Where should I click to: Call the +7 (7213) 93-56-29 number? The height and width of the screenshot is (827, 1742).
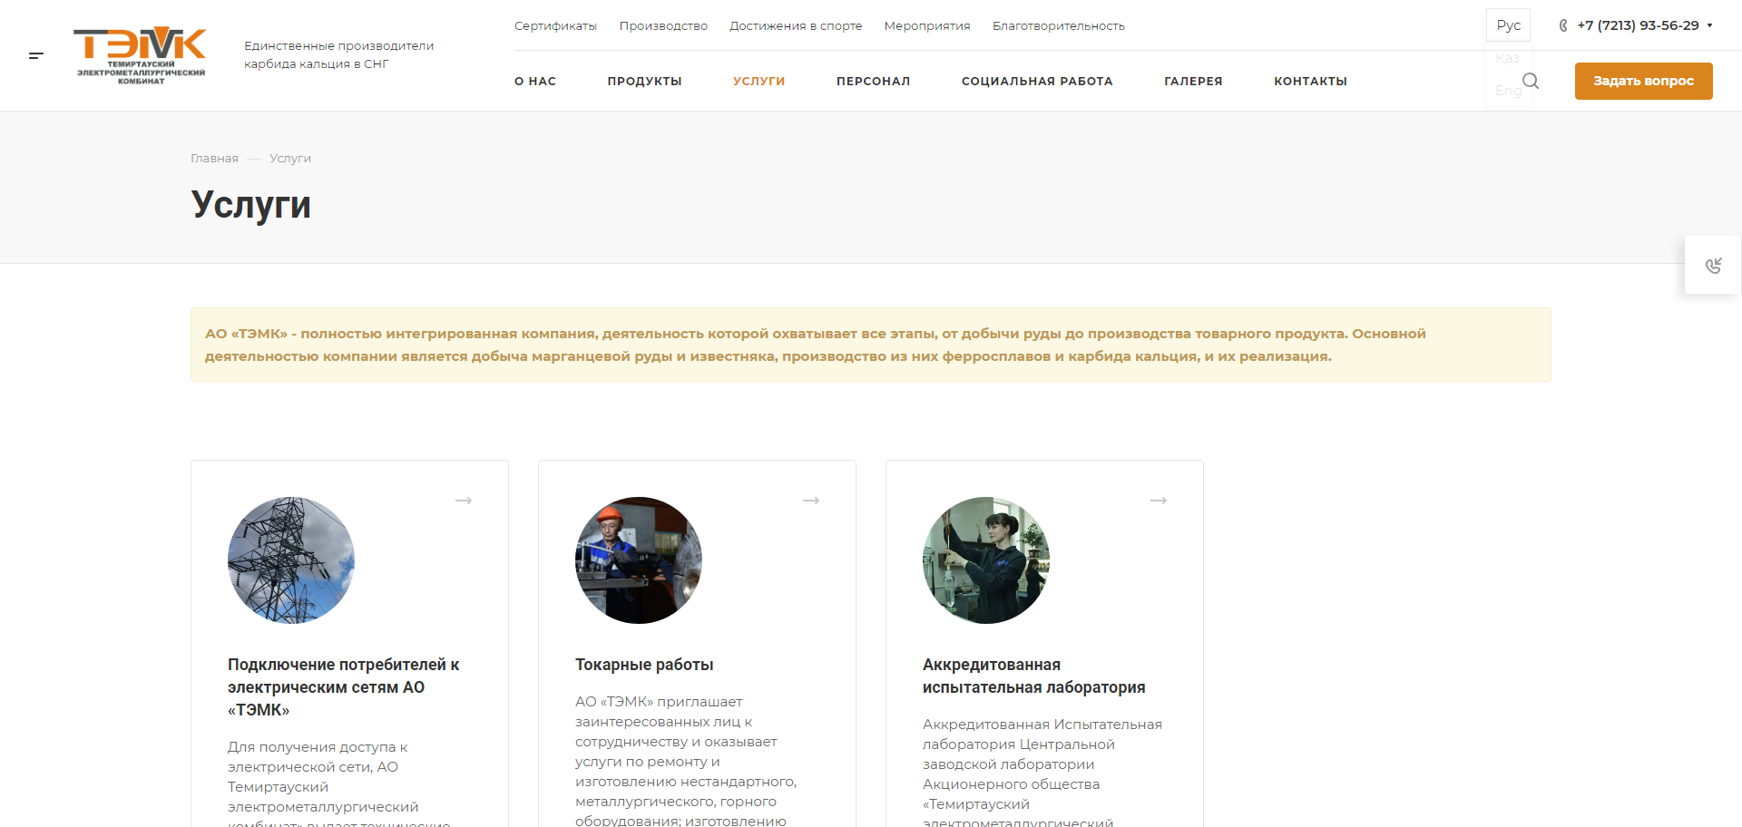click(x=1638, y=25)
